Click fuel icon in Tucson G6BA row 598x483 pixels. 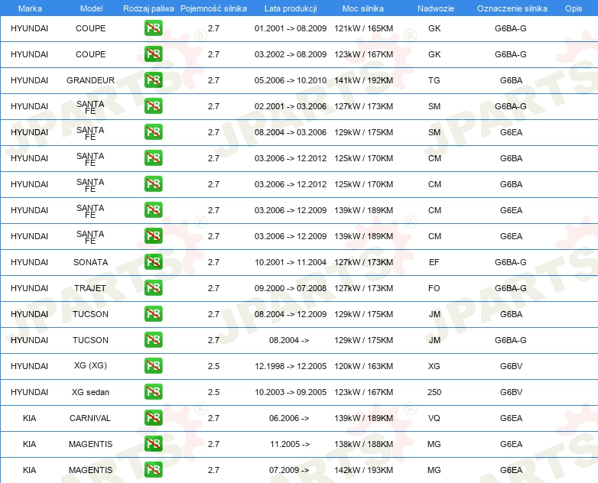[x=153, y=313]
